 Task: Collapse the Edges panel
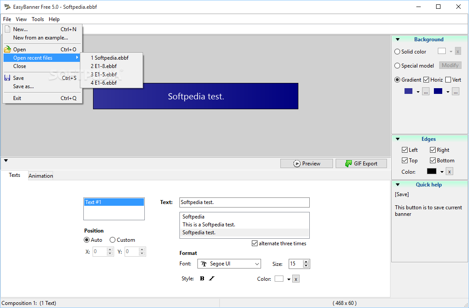[398, 139]
